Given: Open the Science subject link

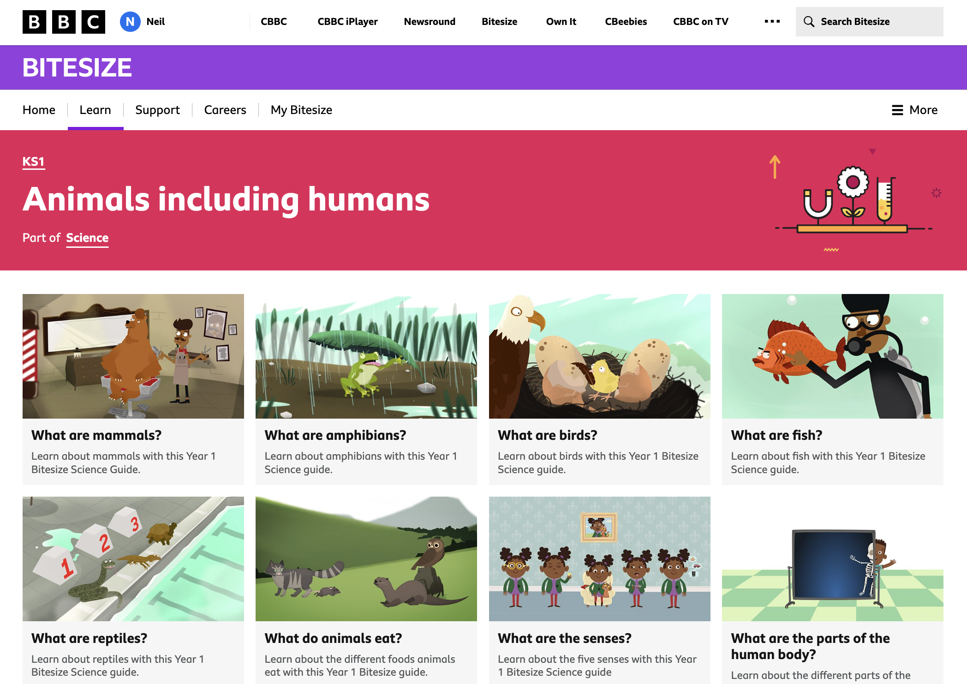Looking at the screenshot, I should (87, 238).
